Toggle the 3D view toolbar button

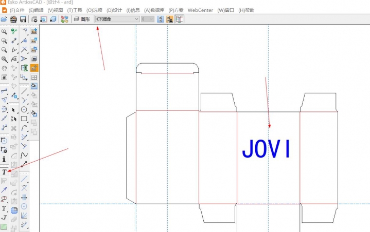click(x=53, y=19)
